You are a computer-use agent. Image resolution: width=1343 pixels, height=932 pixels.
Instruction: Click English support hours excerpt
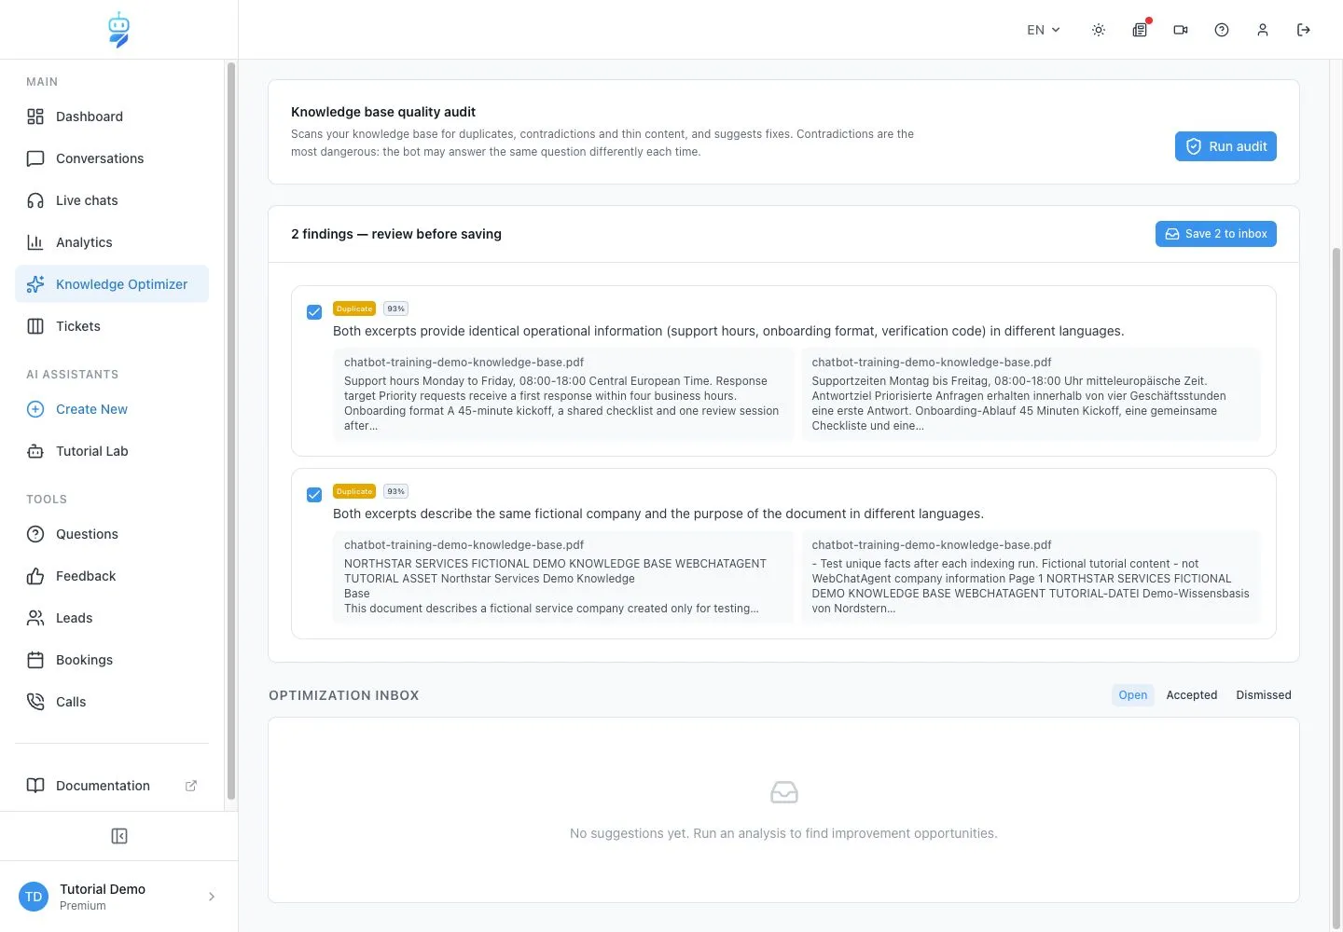pos(562,394)
